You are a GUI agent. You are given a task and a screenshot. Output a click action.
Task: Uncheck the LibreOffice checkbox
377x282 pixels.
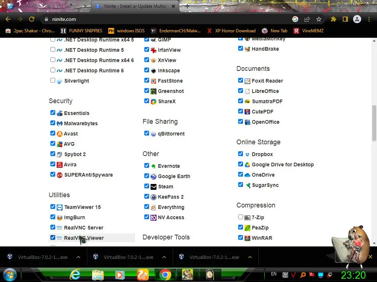[240, 90]
